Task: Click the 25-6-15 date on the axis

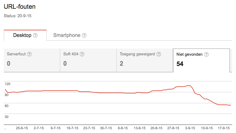Action: [x=22, y=128]
